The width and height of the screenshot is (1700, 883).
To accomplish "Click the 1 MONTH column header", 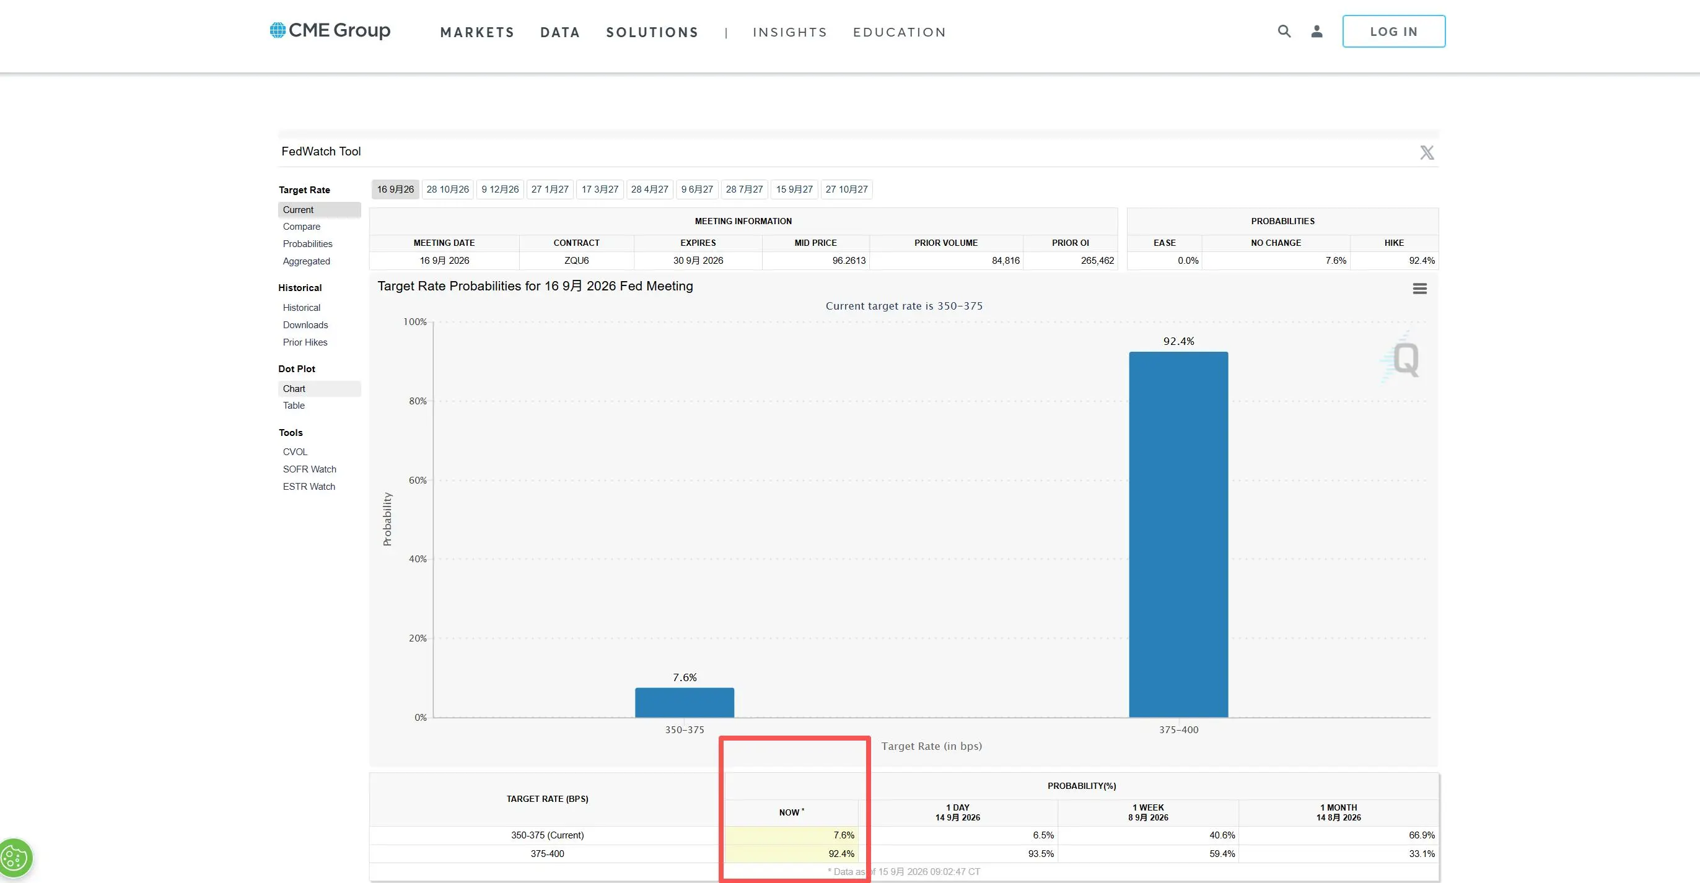I will tap(1339, 812).
